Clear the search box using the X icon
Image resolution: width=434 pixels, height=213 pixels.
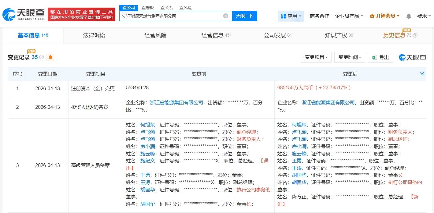click(x=225, y=16)
